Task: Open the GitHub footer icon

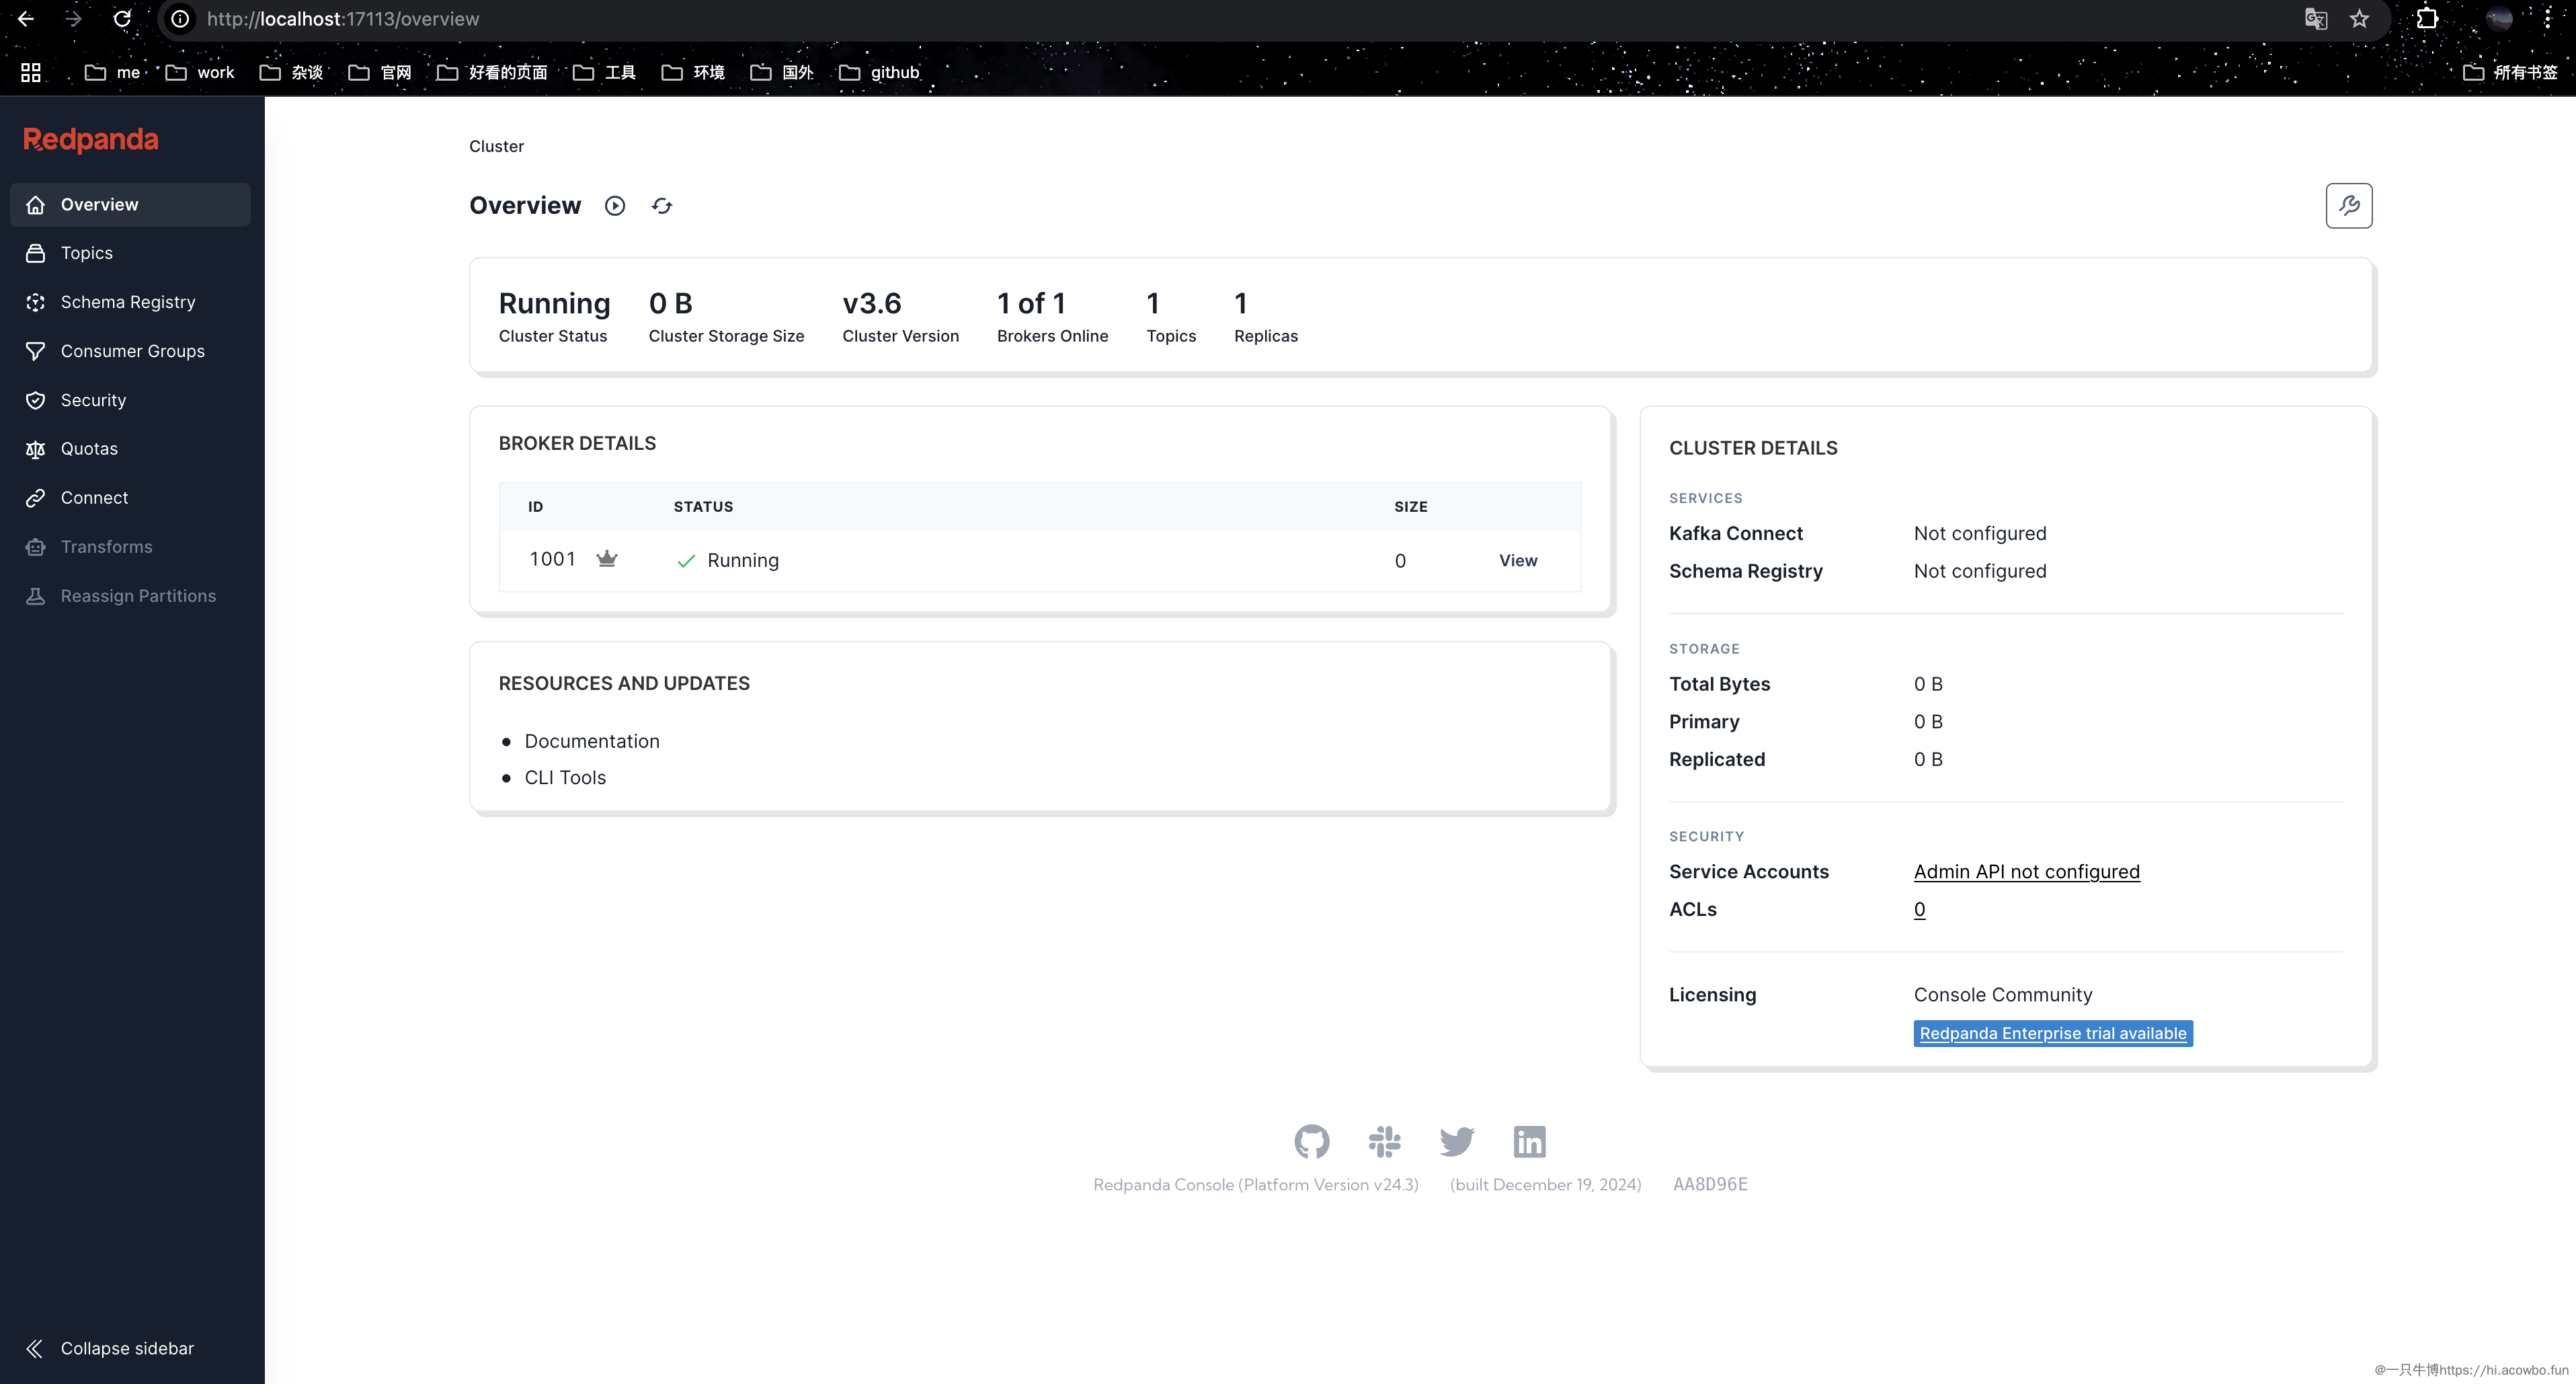Action: click(1311, 1141)
